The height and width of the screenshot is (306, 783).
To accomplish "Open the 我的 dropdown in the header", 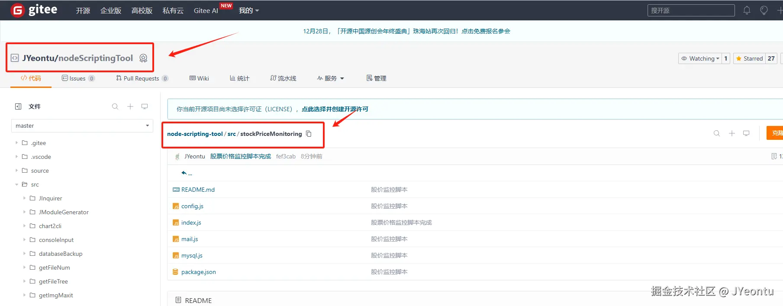I will 249,10.
